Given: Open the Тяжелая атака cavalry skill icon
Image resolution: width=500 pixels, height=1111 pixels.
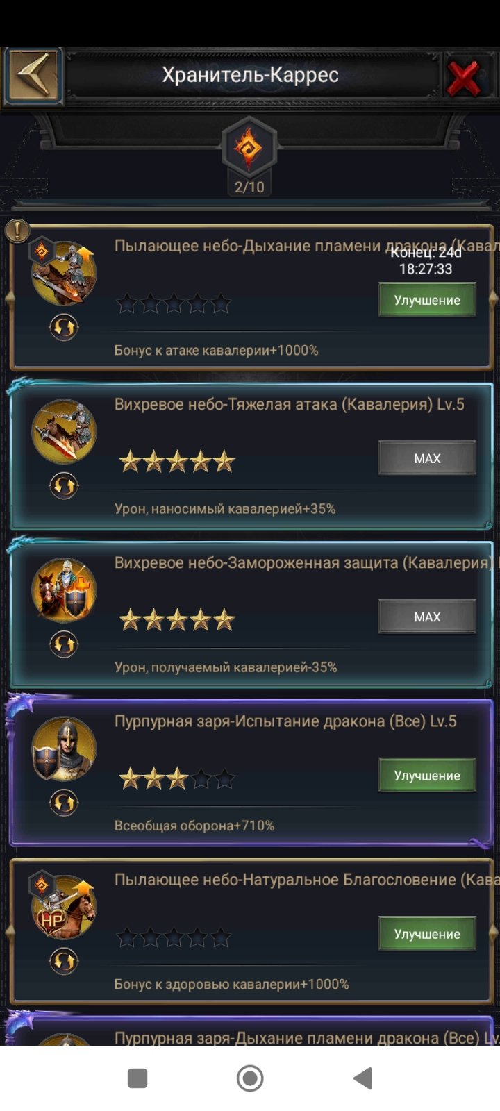Looking at the screenshot, I should [64, 431].
